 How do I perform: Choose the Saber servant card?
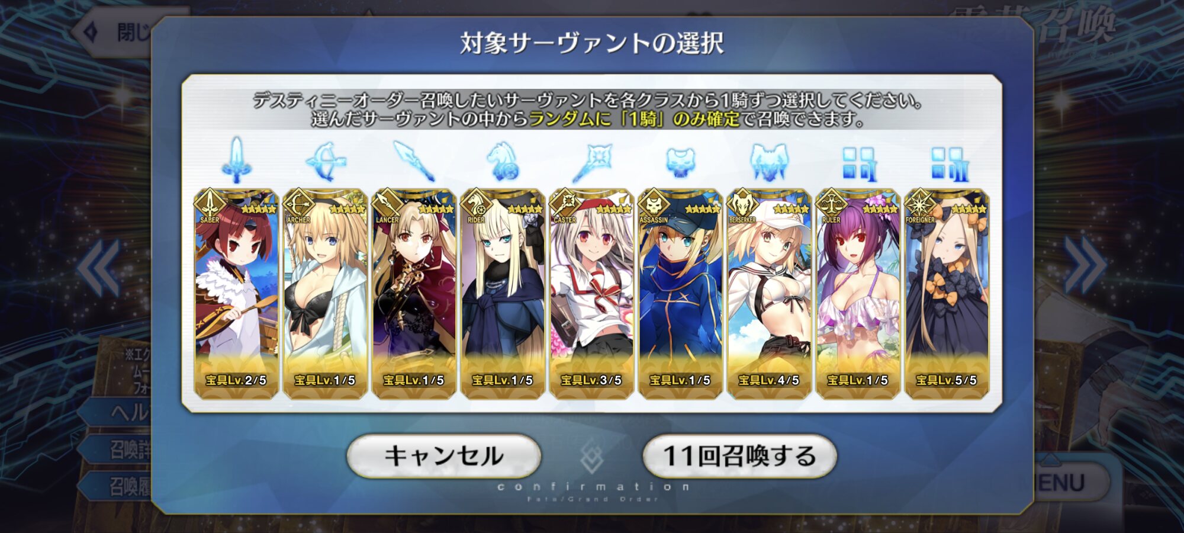point(236,294)
